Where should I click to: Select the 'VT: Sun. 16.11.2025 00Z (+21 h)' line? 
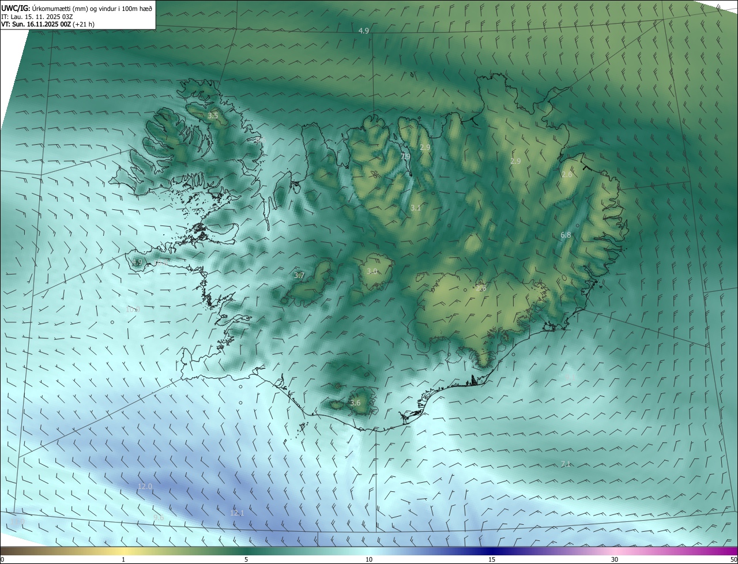48,24
